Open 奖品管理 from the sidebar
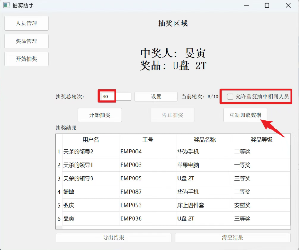Image resolution: width=299 pixels, height=250 pixels. coord(26,41)
